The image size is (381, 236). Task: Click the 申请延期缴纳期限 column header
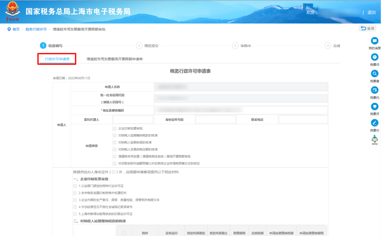[x=312, y=233]
